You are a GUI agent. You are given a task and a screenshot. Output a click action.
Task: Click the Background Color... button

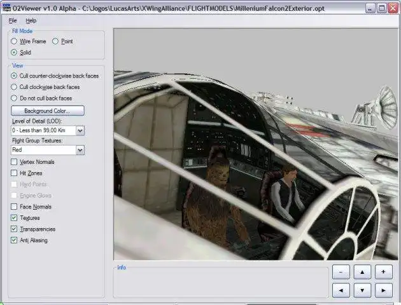pyautogui.click(x=48, y=111)
